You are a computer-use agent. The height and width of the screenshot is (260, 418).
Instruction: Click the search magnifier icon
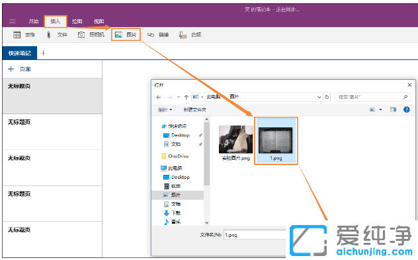pyautogui.click(x=405, y=97)
